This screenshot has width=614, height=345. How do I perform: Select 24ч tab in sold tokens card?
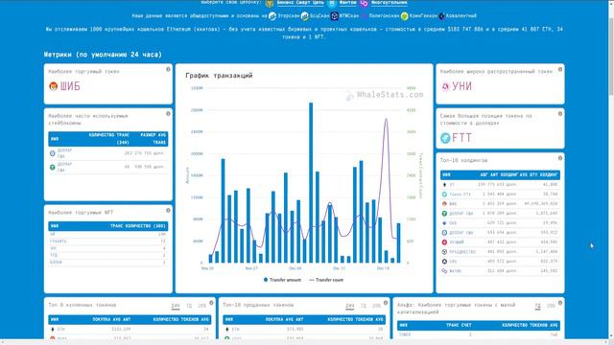pyautogui.click(x=349, y=306)
